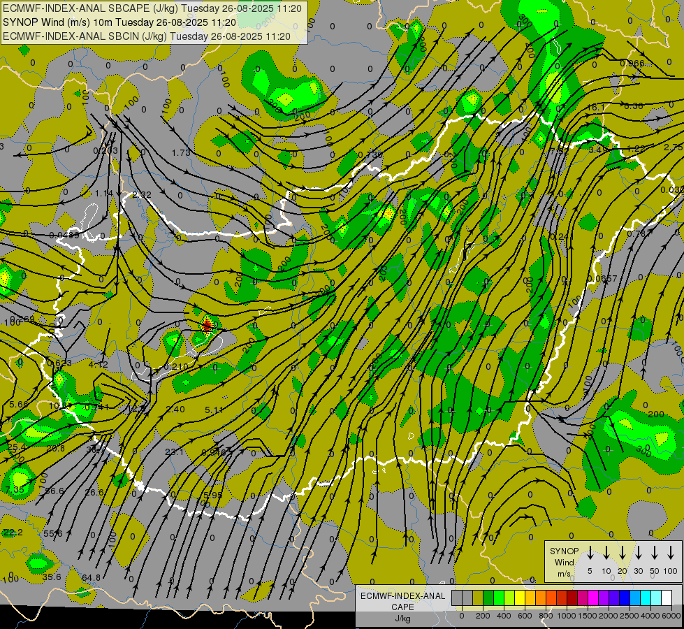Viewport: 684px width, 629px height.
Task: Select the dark red swatch above 1000
Action: pos(572,598)
